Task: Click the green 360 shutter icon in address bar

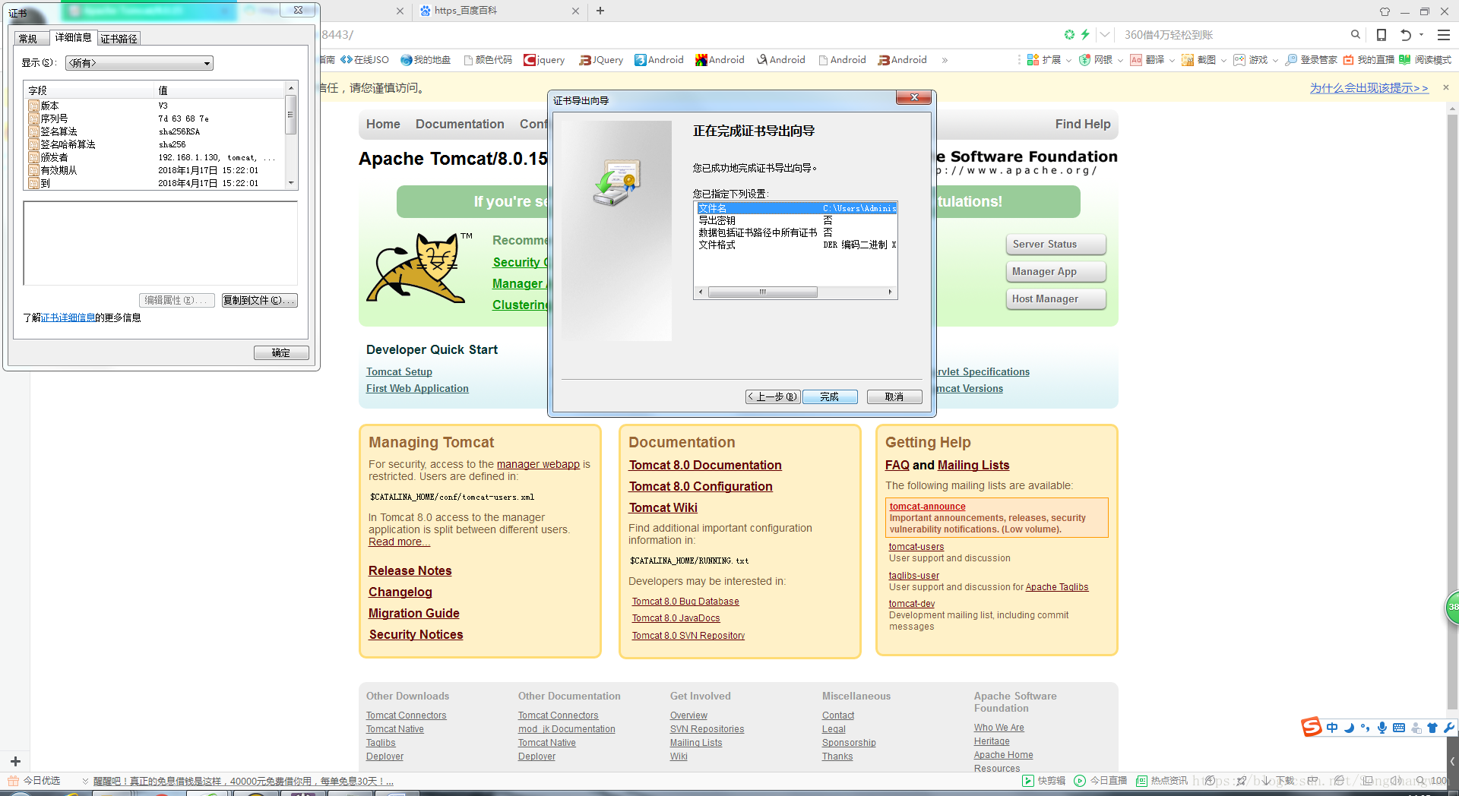Action: coord(1069,34)
